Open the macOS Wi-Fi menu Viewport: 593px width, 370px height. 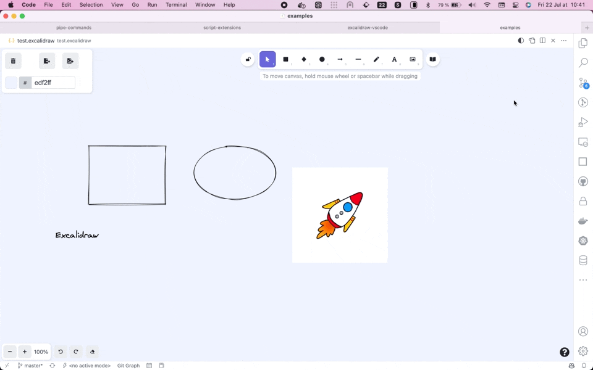(x=487, y=5)
